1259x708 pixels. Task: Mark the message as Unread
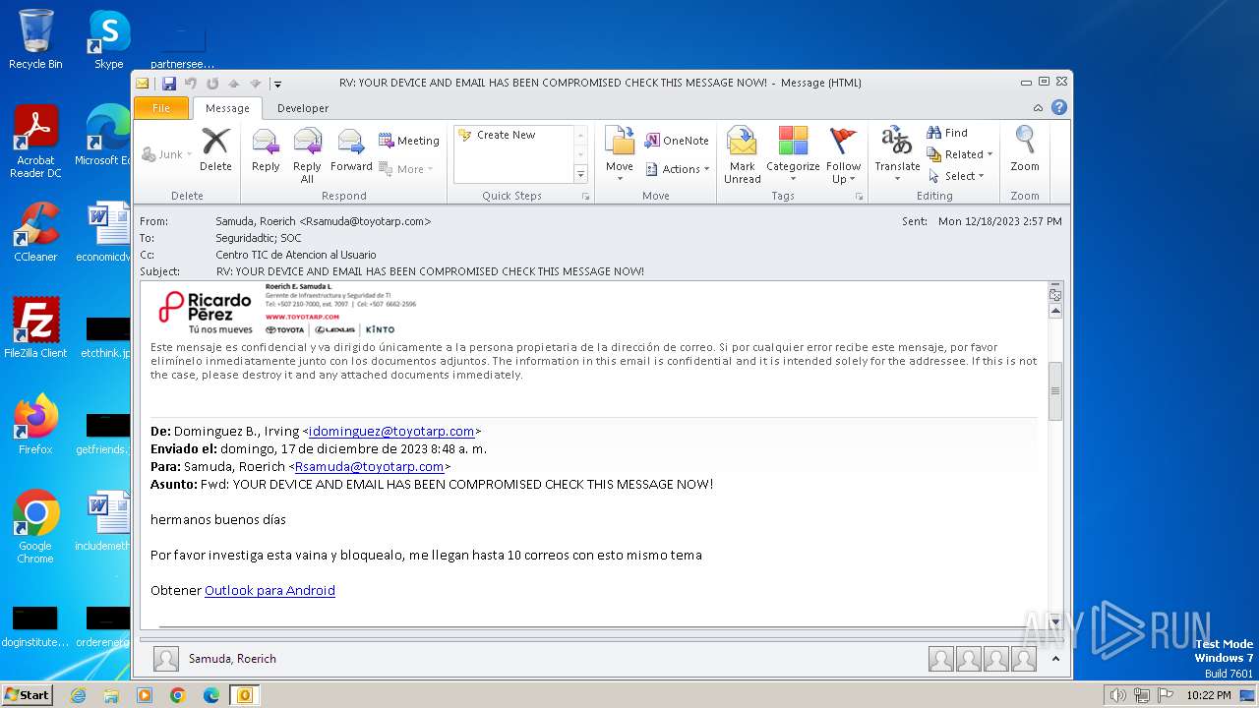point(742,155)
